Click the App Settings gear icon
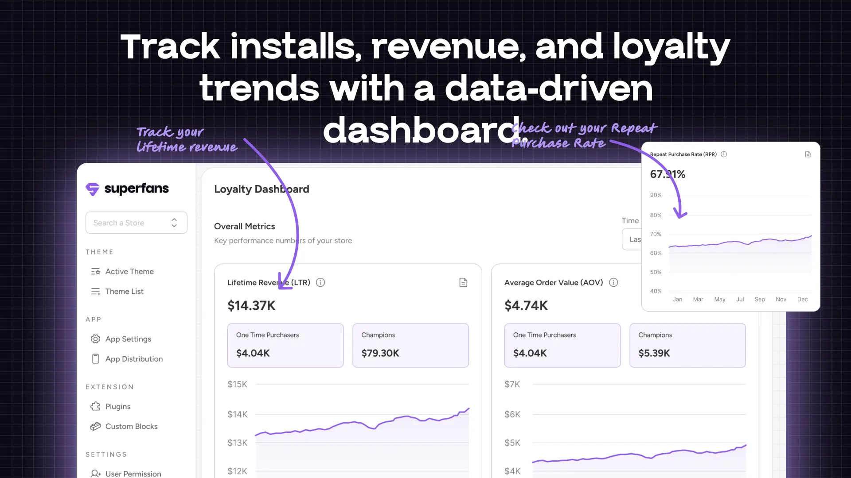 pyautogui.click(x=95, y=339)
